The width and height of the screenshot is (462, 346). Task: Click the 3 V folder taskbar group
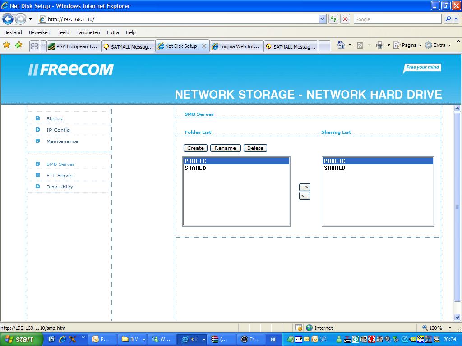pos(132,340)
